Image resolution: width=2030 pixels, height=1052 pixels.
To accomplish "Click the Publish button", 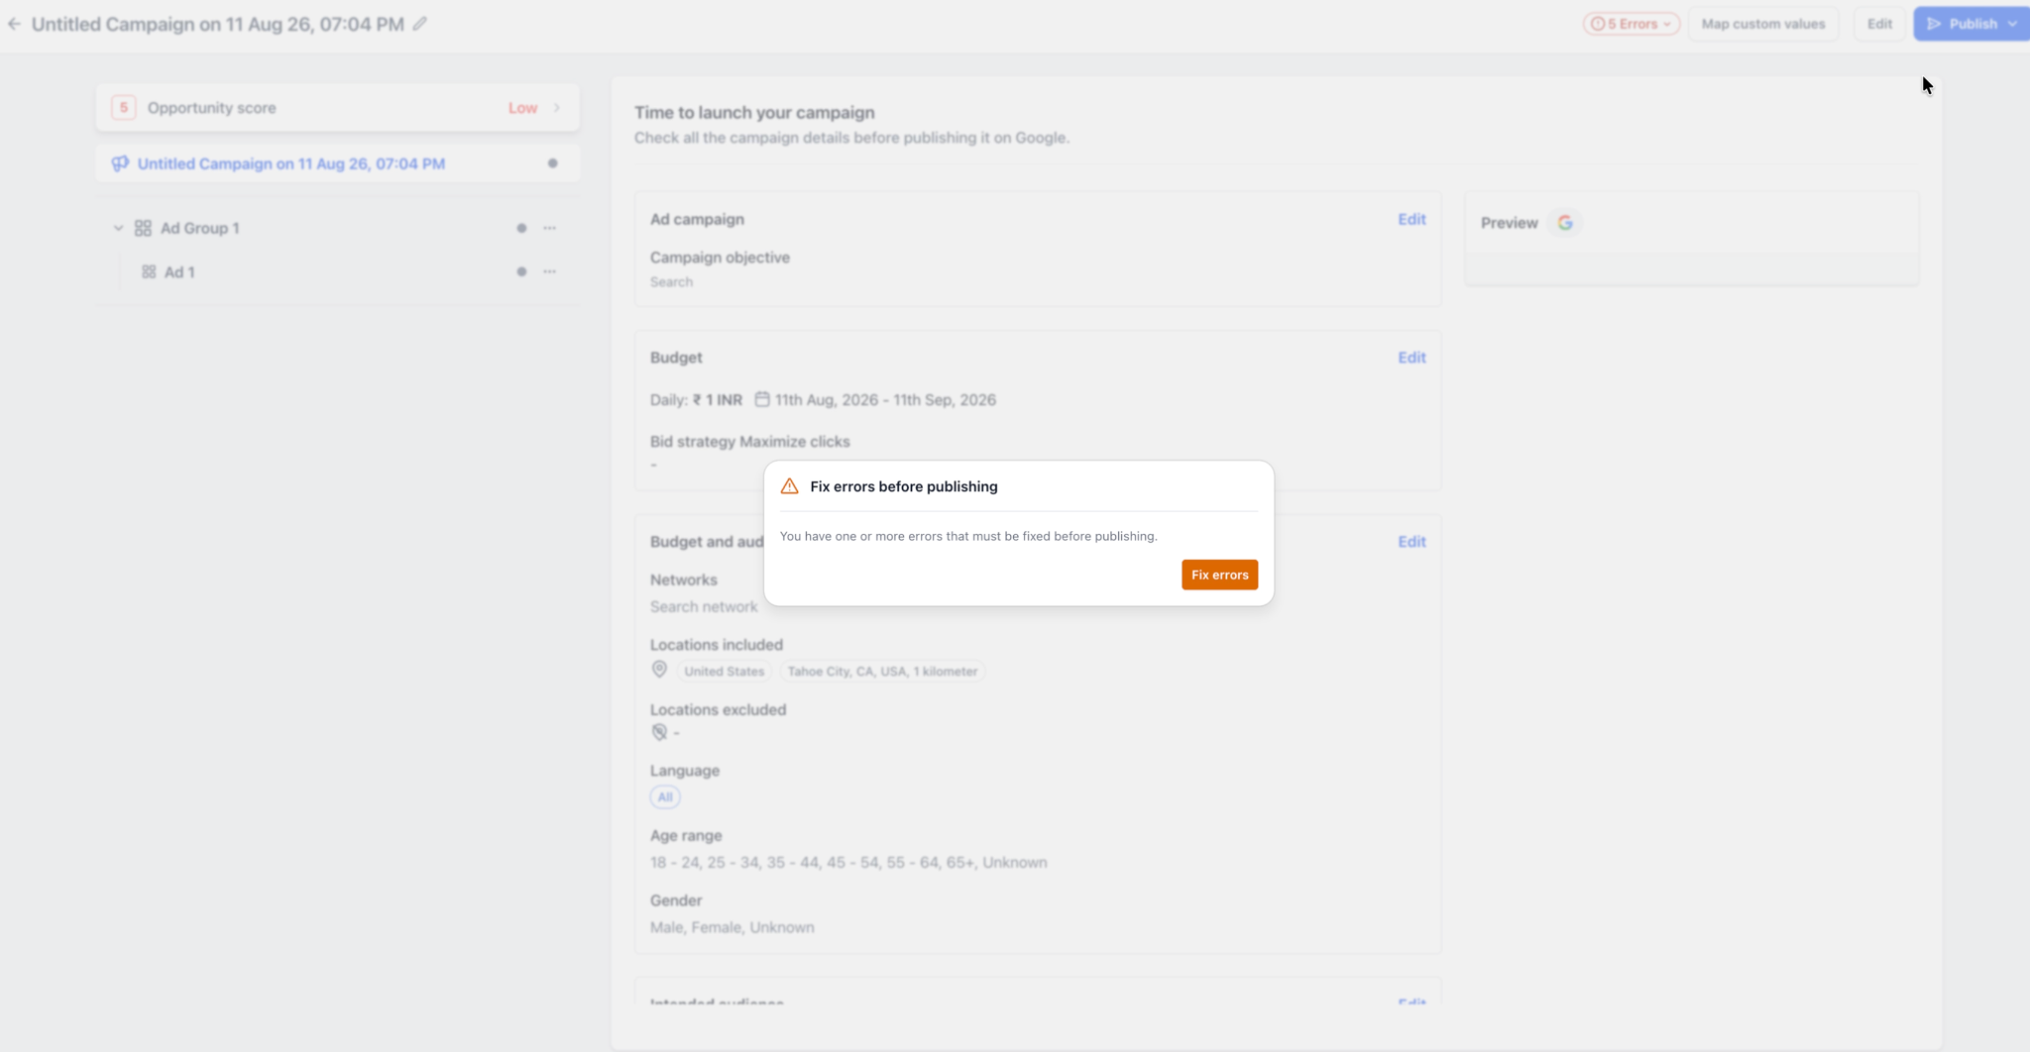I will (1962, 24).
